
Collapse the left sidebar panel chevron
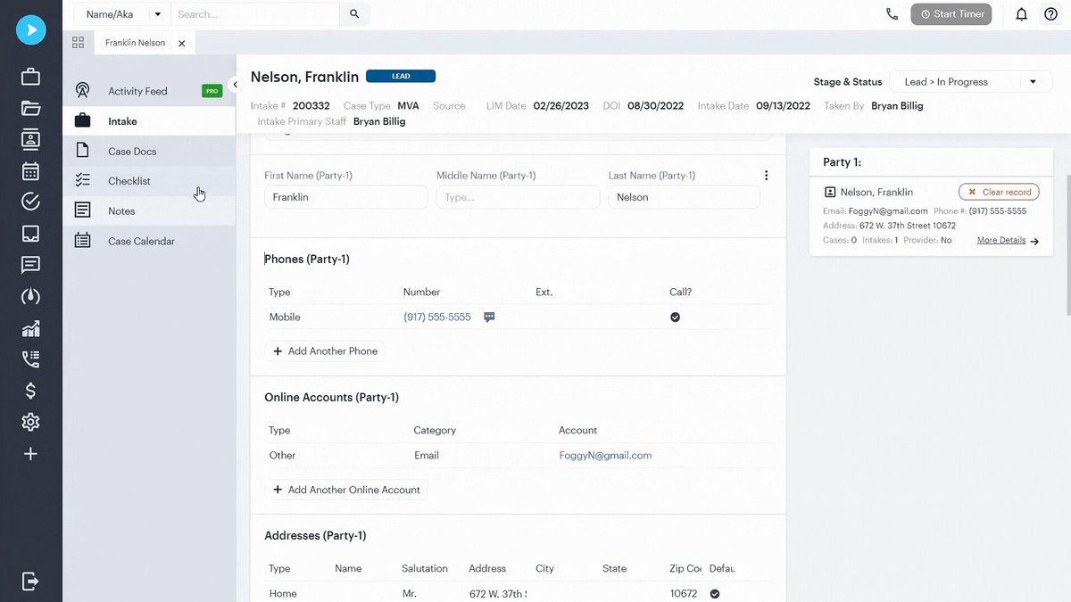tap(235, 85)
